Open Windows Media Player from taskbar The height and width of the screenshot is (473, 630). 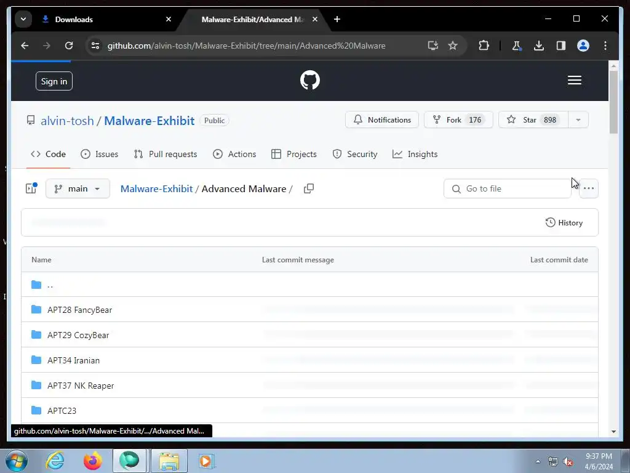pos(207,461)
